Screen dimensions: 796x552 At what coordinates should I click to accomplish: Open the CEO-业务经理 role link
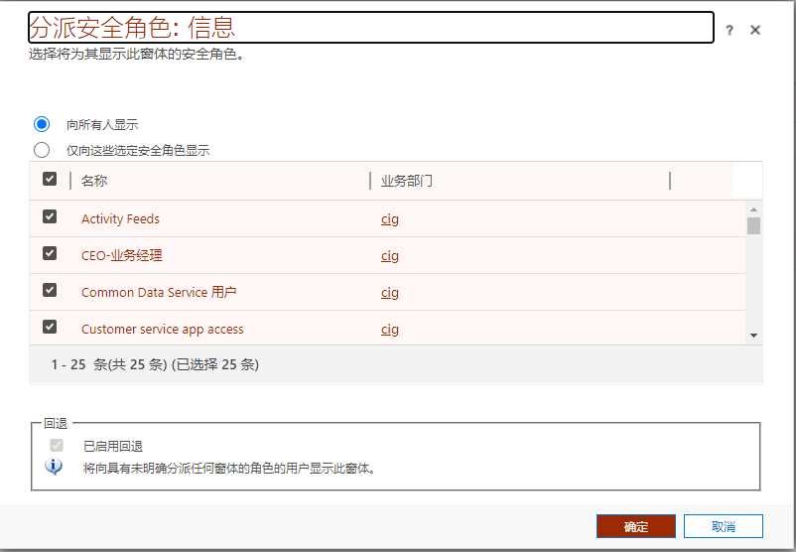[122, 255]
